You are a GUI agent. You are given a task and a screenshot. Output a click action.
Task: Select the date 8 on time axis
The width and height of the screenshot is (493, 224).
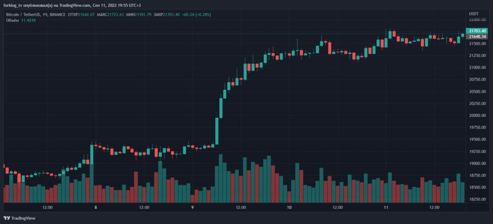click(96, 208)
